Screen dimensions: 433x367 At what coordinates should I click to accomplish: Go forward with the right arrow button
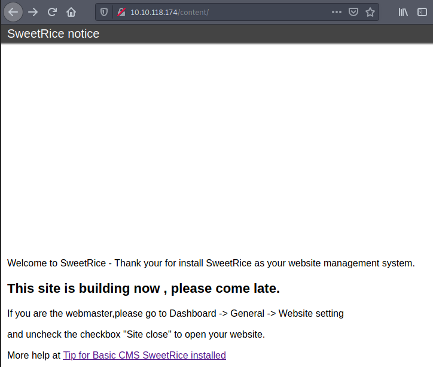pyautogui.click(x=33, y=12)
